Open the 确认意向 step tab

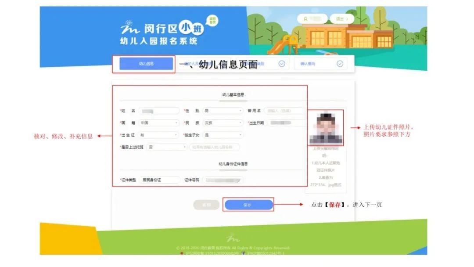pyautogui.click(x=320, y=64)
